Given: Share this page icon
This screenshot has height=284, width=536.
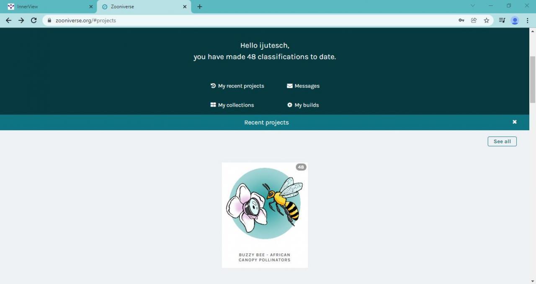Looking at the screenshot, I should coord(474,20).
